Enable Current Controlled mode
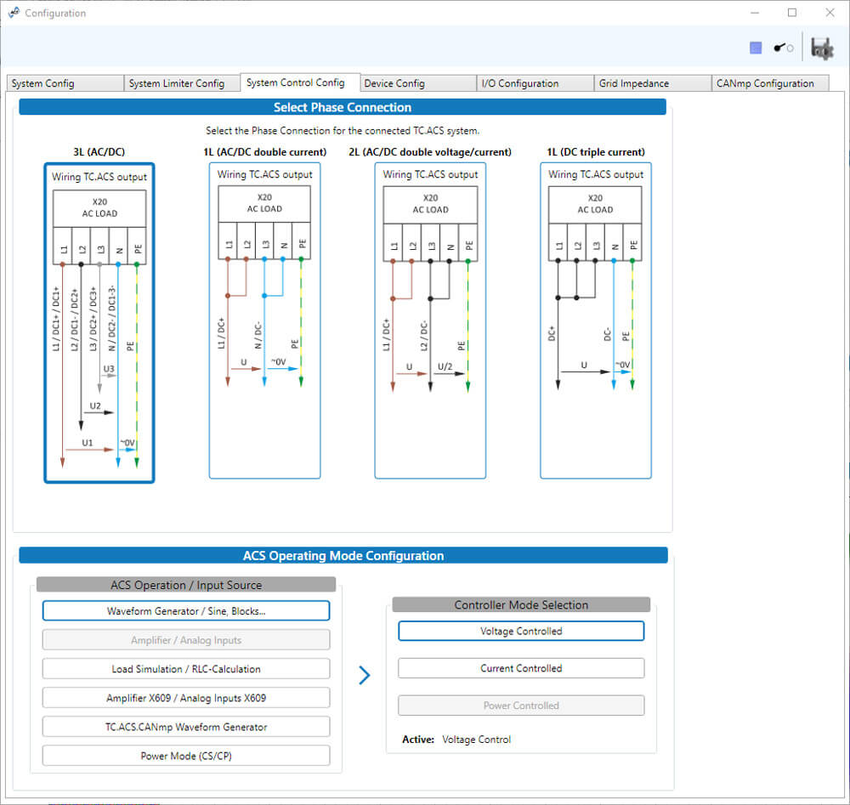The width and height of the screenshot is (850, 805). point(521,668)
